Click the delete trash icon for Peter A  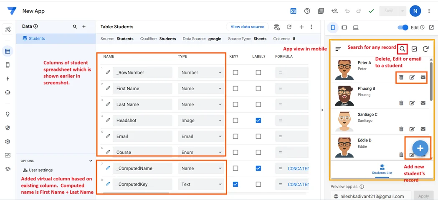point(401,77)
